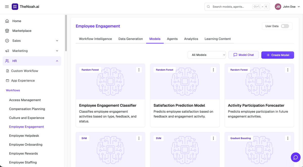
Task: Open three-dot menu on first SVM card
Action: pyautogui.click(x=139, y=138)
